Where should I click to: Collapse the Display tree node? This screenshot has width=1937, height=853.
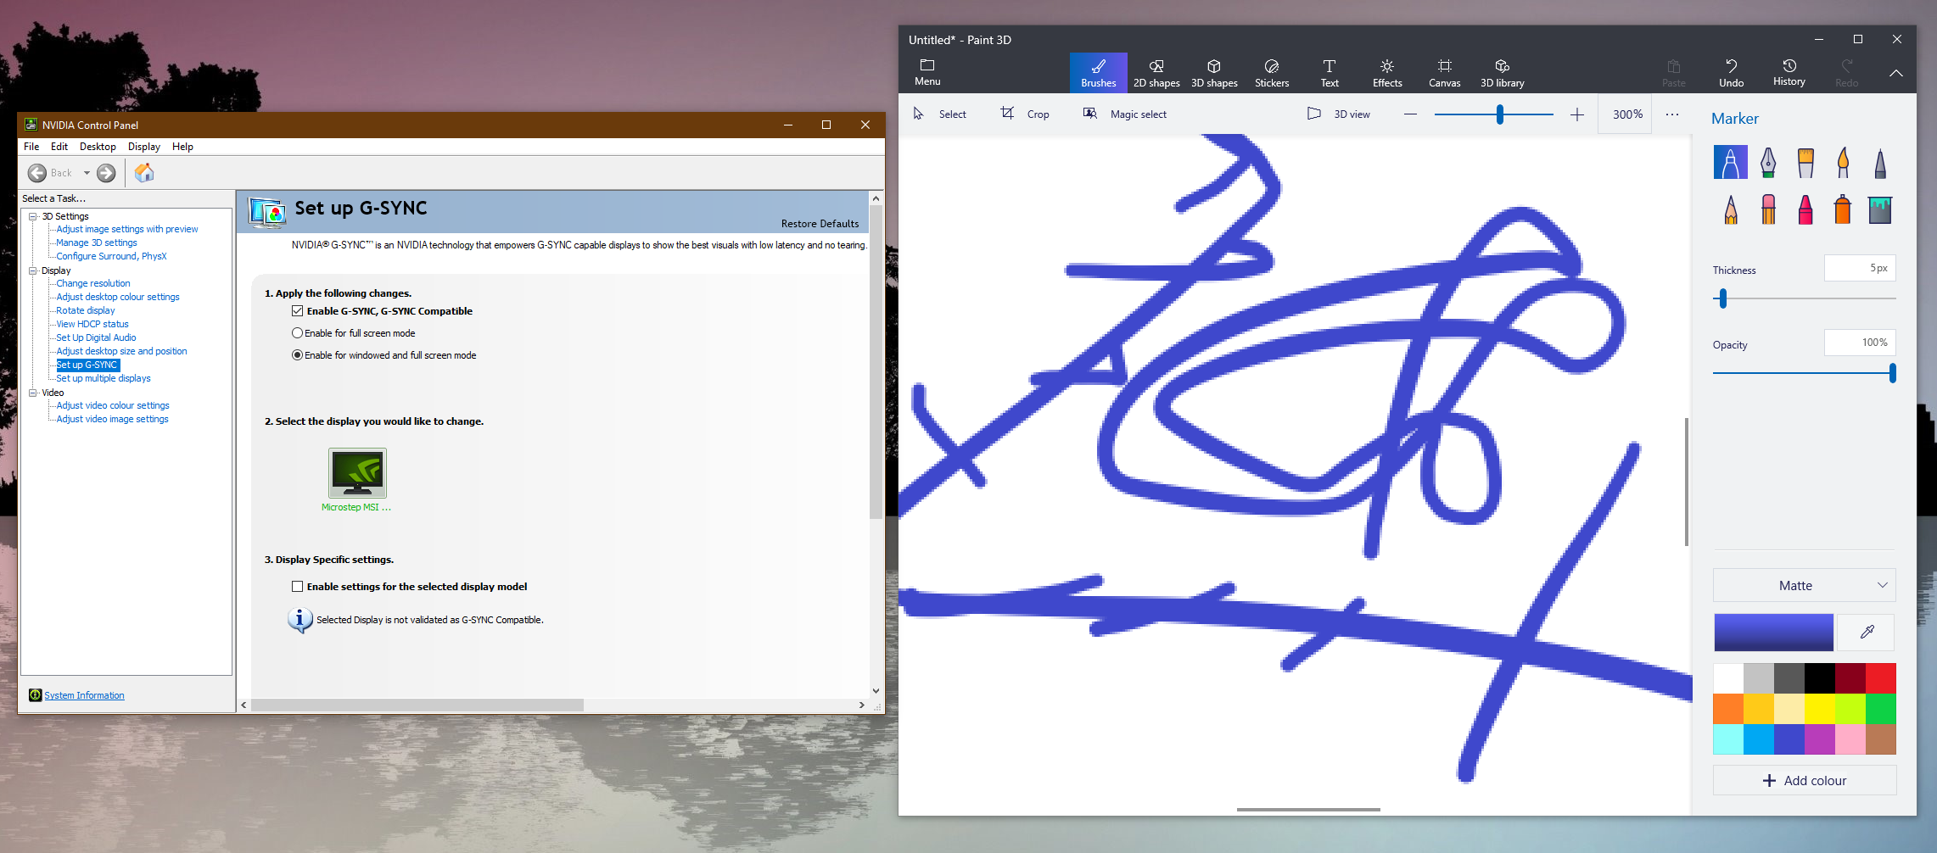click(33, 270)
